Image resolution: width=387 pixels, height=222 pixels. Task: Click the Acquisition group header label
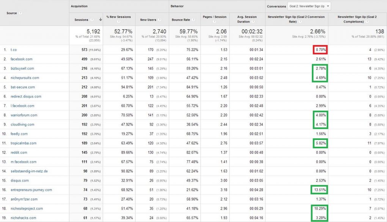(x=79, y=6)
